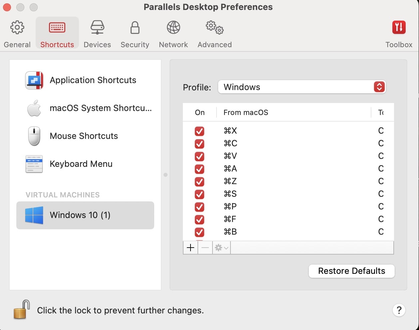
Task: Open the Advanced gears icon
Action: point(215,28)
